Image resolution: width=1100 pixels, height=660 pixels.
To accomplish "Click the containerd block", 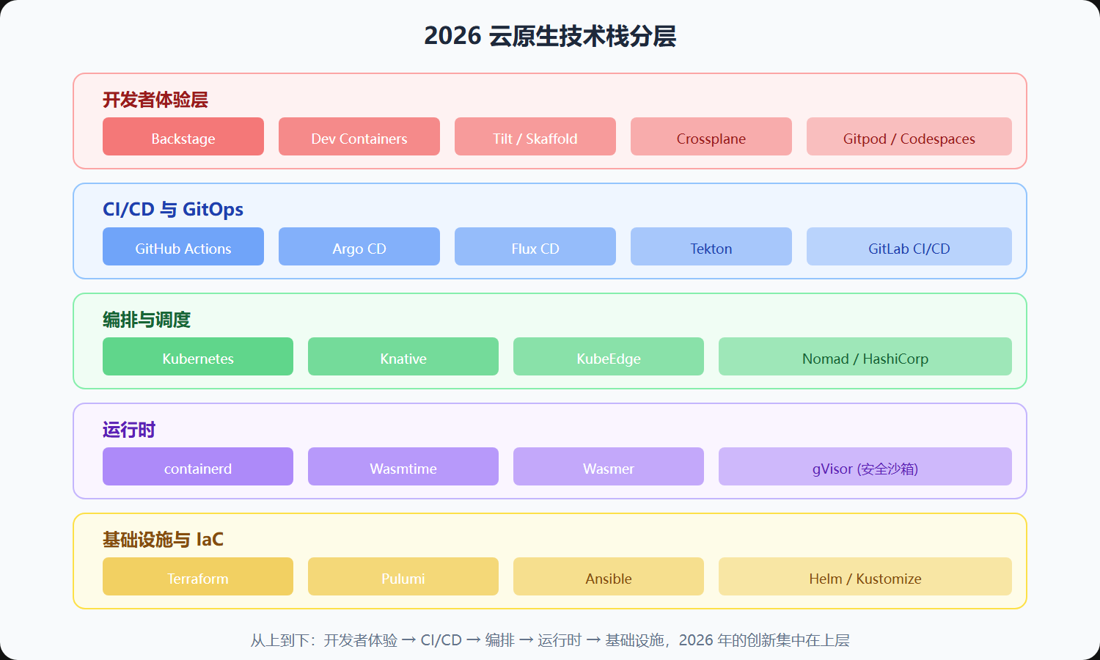I will click(x=198, y=466).
